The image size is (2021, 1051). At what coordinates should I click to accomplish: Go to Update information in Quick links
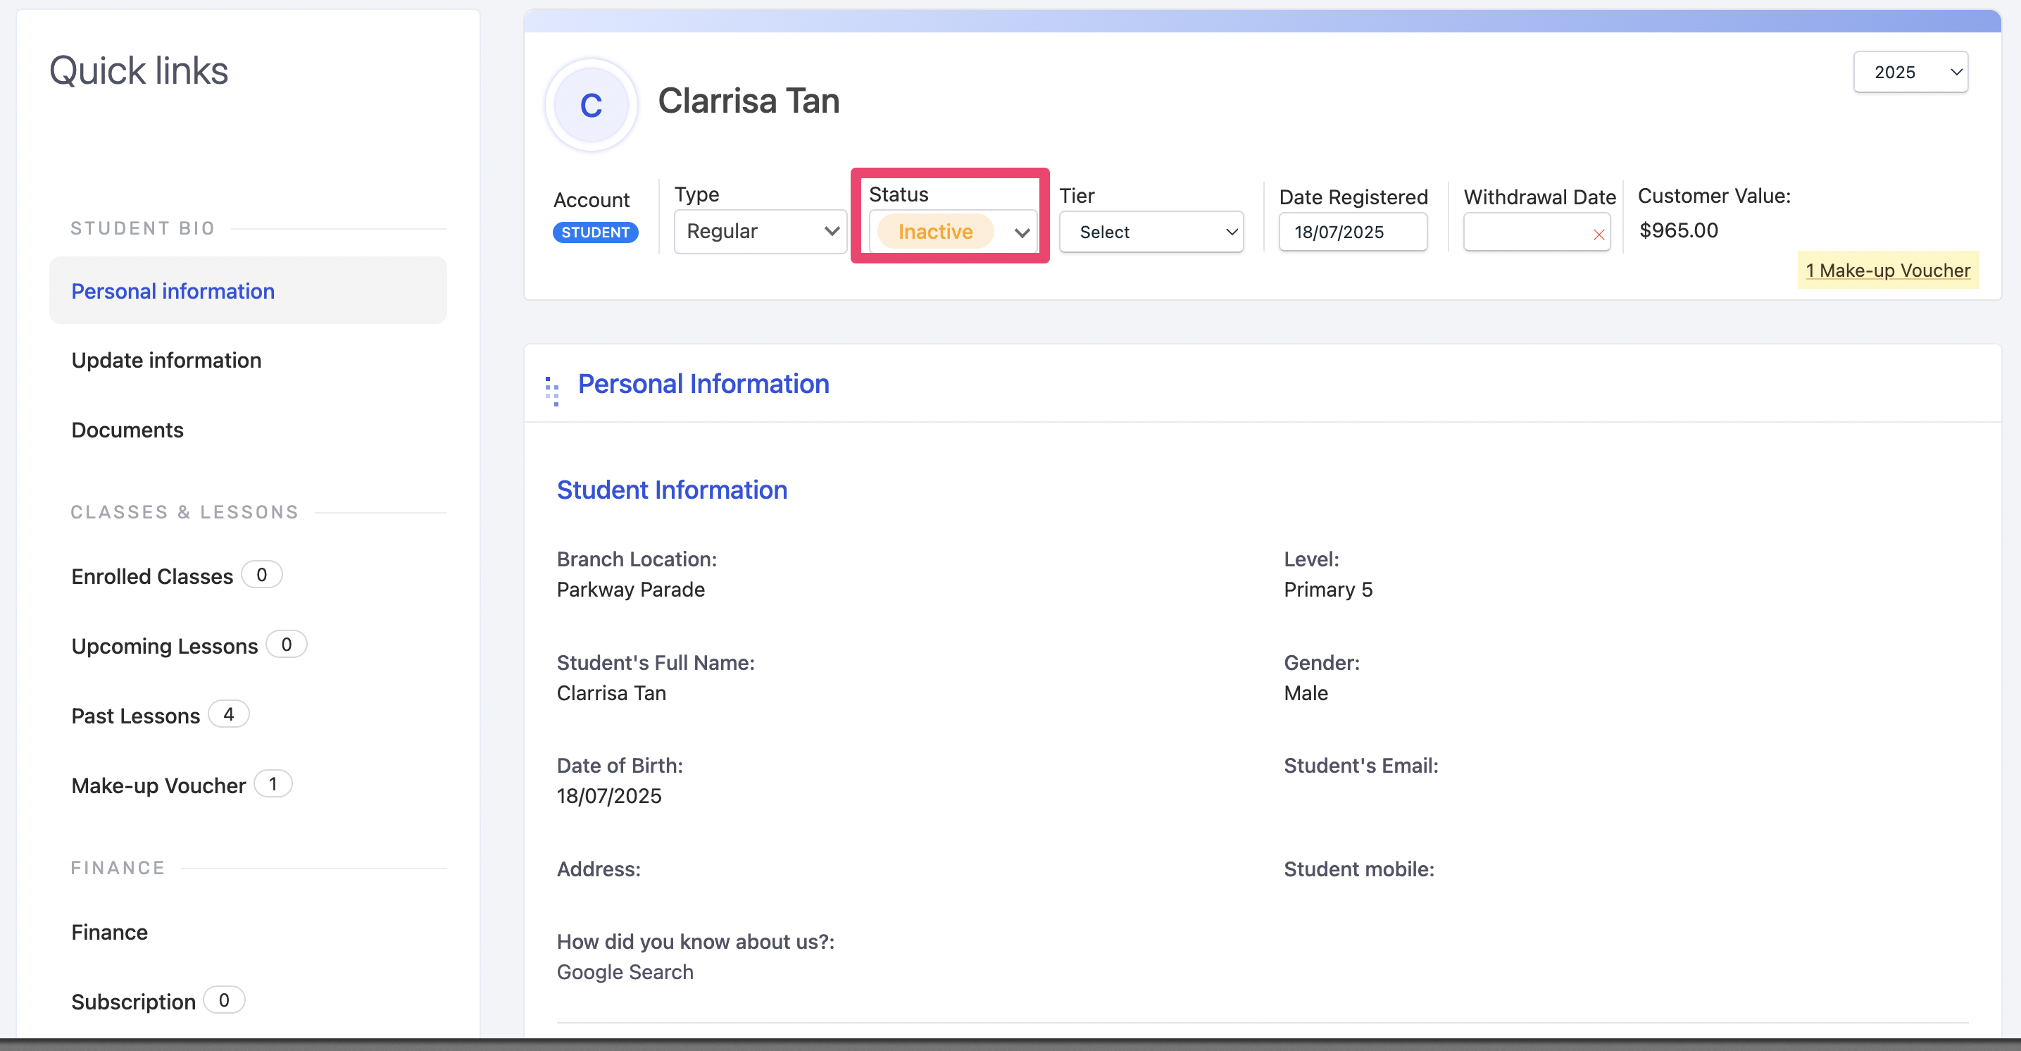point(166,360)
